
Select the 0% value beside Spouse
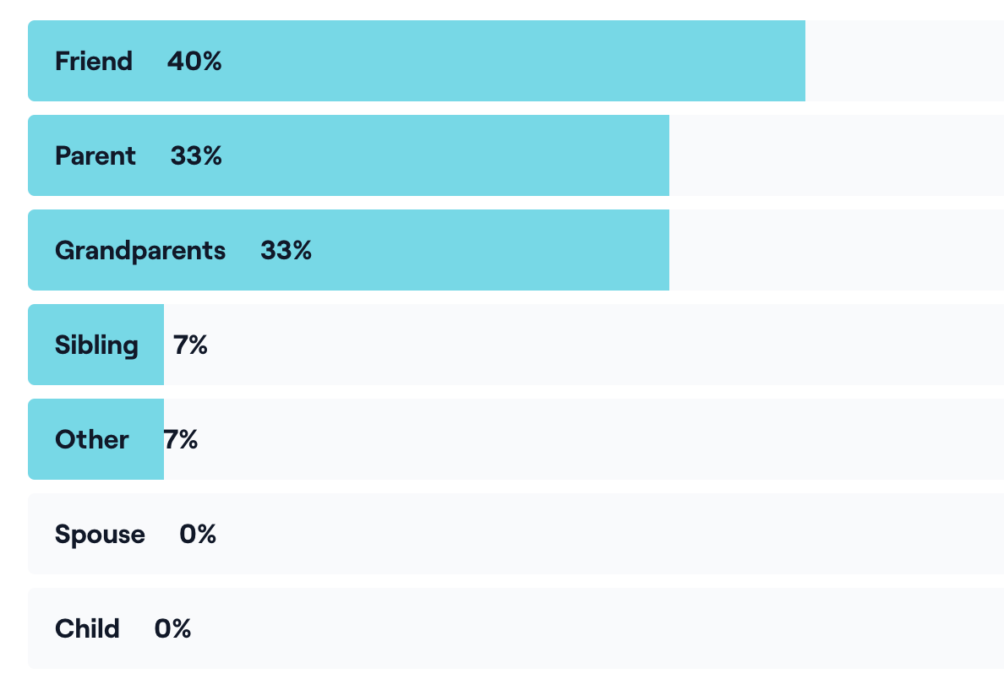coord(198,534)
